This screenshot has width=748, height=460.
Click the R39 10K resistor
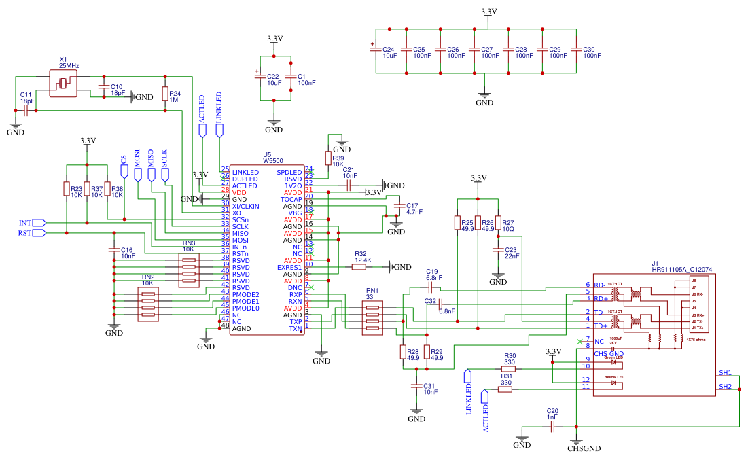327,160
